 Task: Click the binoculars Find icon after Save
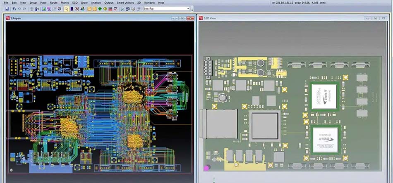coord(14,9)
